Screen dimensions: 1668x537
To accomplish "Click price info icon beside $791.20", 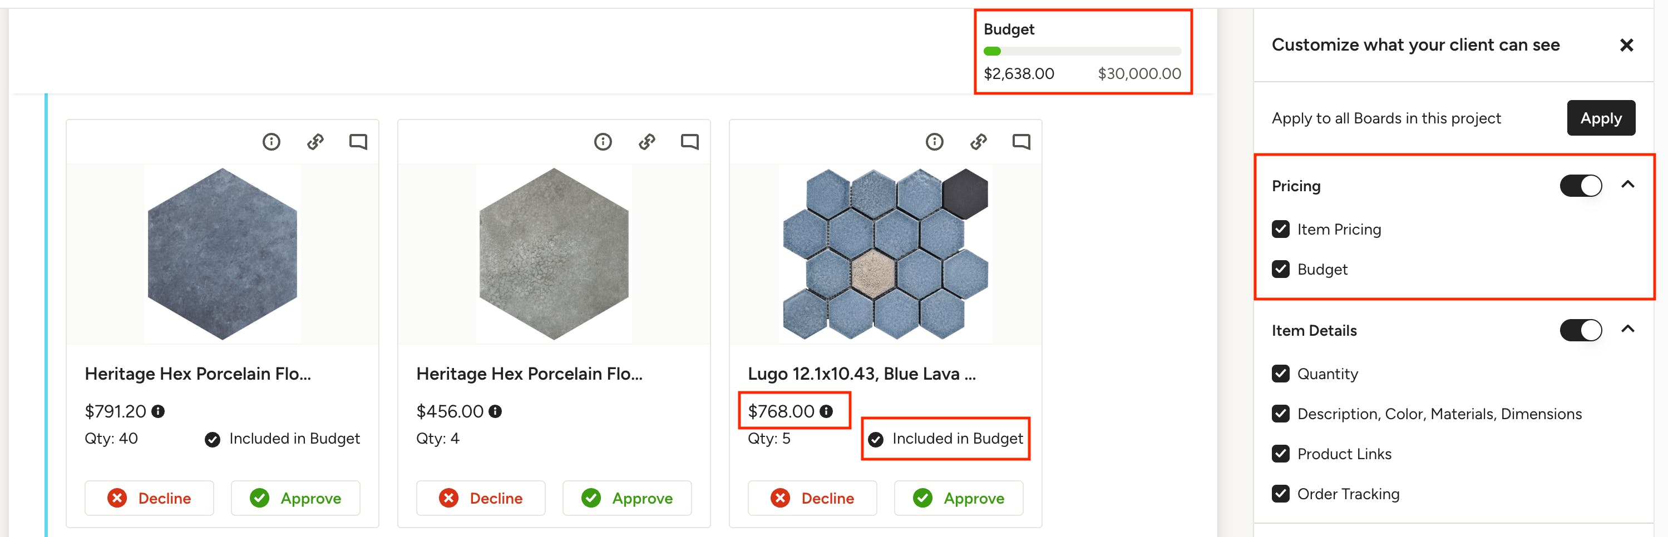I will (158, 411).
